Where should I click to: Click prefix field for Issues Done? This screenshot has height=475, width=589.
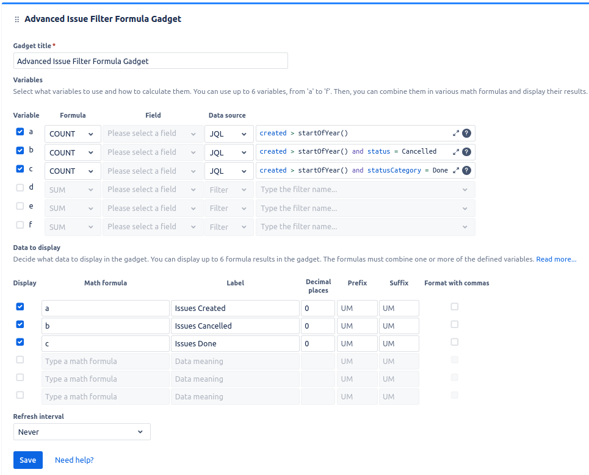pos(357,343)
